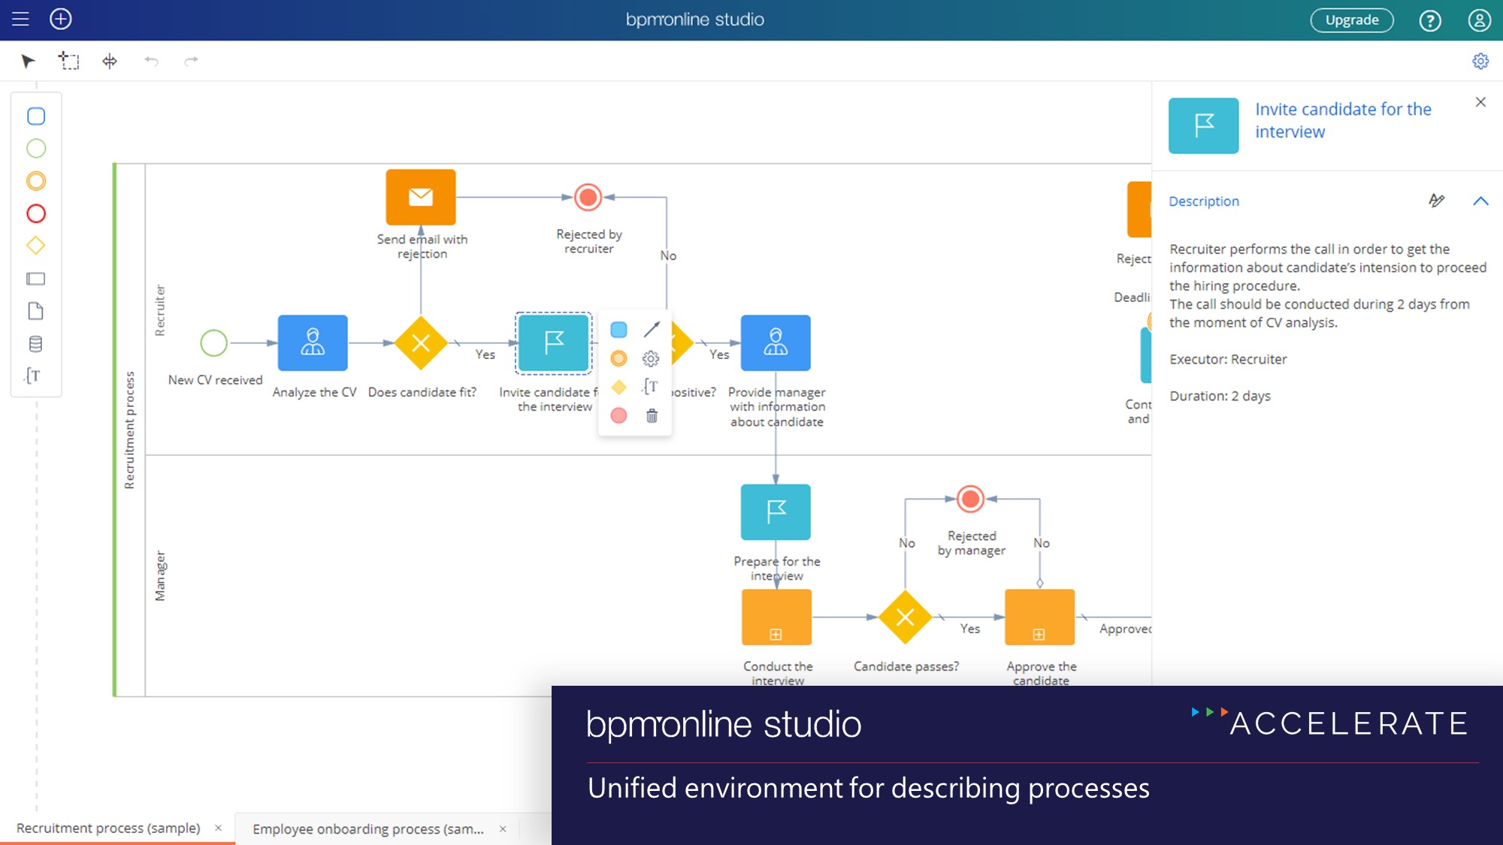Close the properties side panel

(1480, 102)
